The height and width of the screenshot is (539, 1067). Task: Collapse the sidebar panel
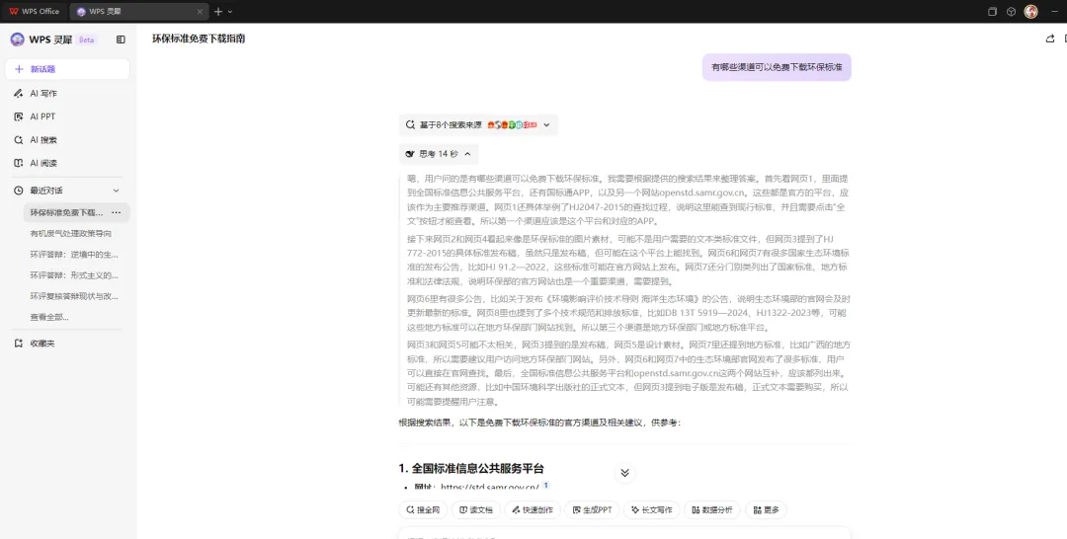(x=121, y=39)
